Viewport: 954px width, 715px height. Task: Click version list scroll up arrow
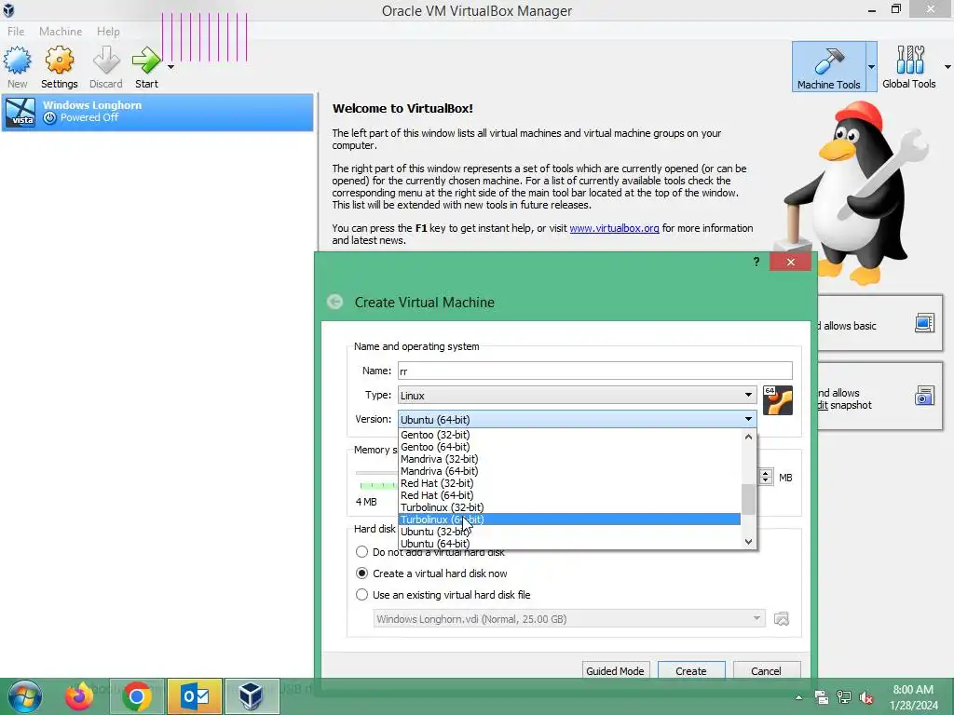748,437
